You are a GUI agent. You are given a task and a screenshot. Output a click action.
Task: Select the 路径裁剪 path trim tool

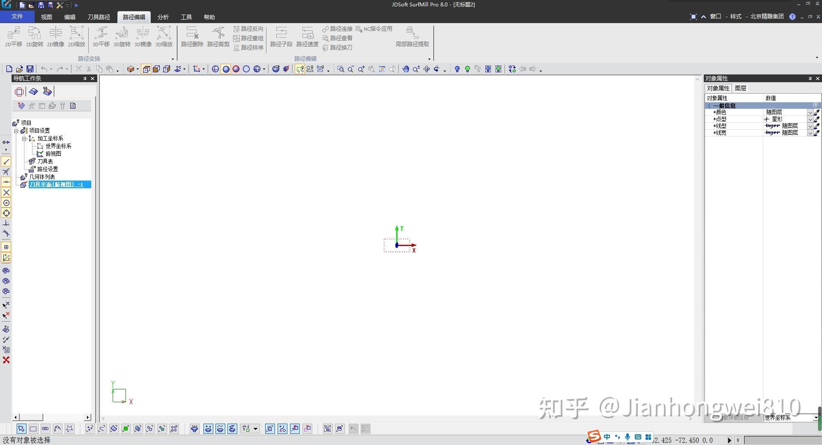coord(218,36)
